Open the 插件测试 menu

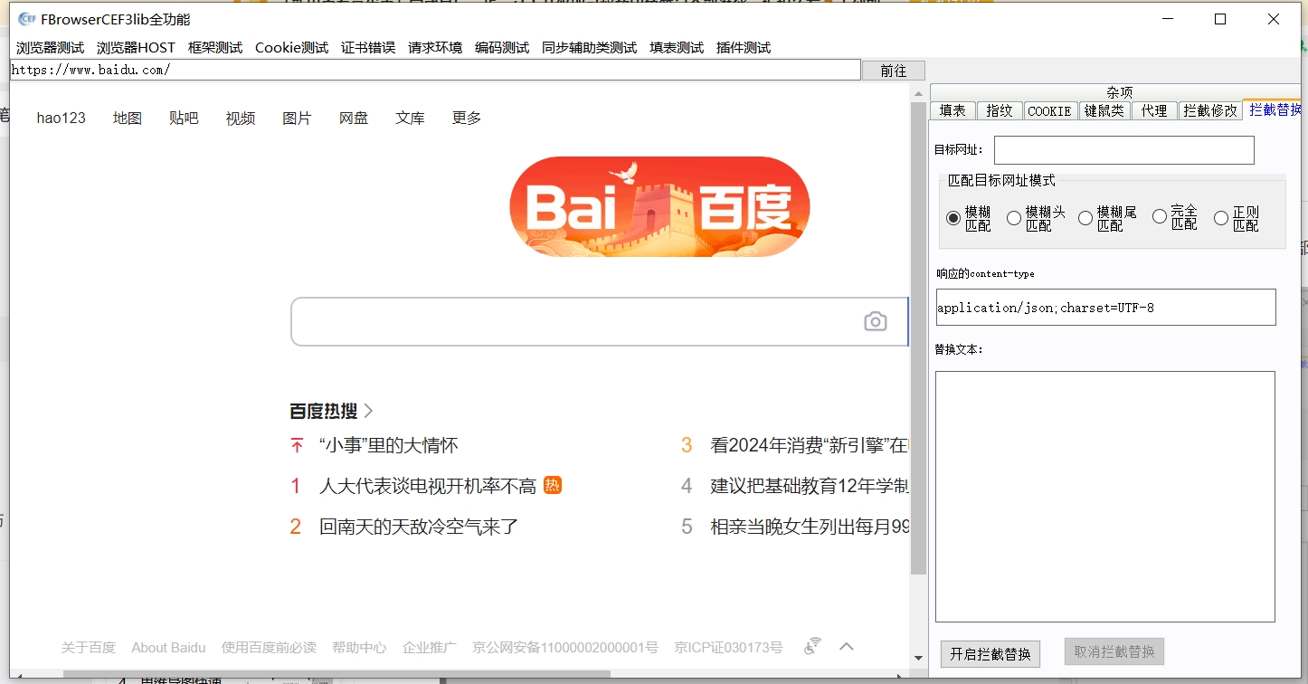(x=744, y=48)
